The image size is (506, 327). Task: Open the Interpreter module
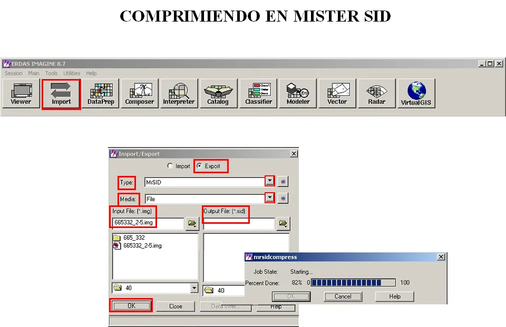pos(179,94)
